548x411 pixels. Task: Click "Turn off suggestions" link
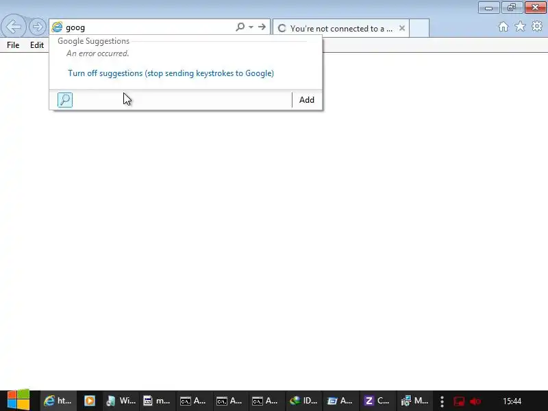tap(171, 73)
